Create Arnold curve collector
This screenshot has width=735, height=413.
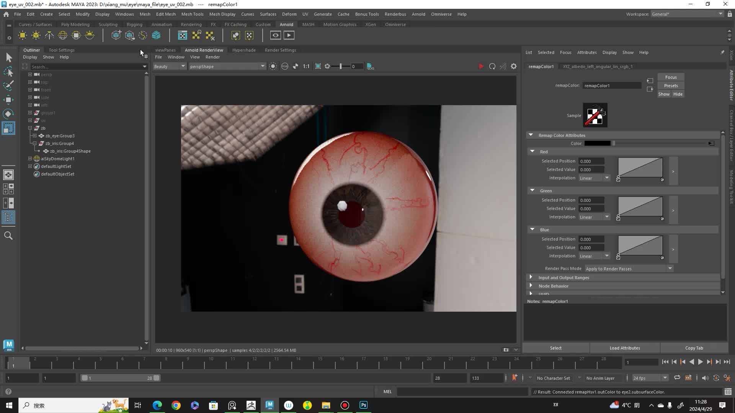143,36
